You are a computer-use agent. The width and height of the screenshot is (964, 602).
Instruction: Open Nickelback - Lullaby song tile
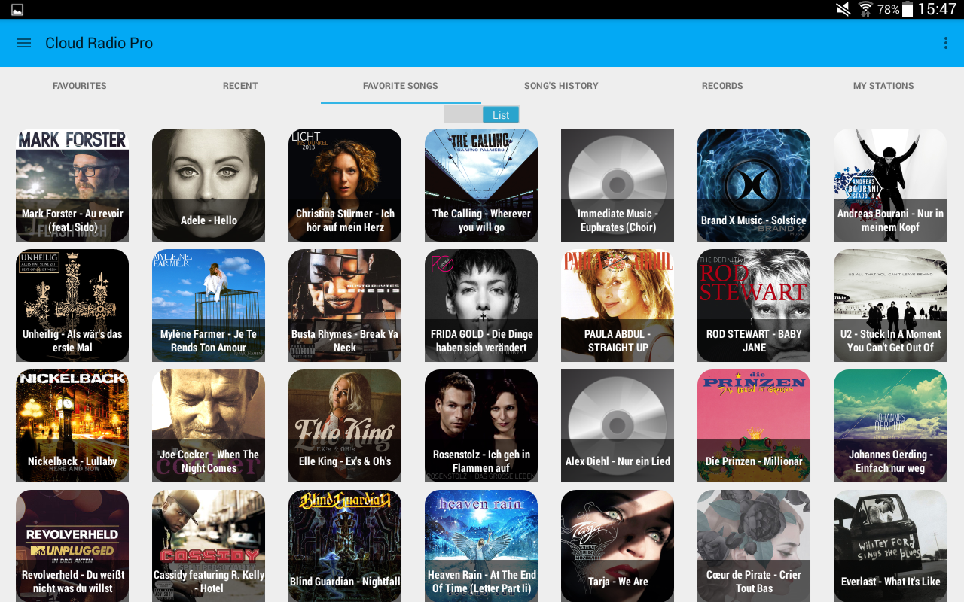pos(72,426)
